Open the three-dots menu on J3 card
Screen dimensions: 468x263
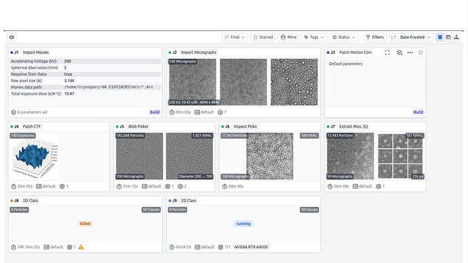coord(410,52)
